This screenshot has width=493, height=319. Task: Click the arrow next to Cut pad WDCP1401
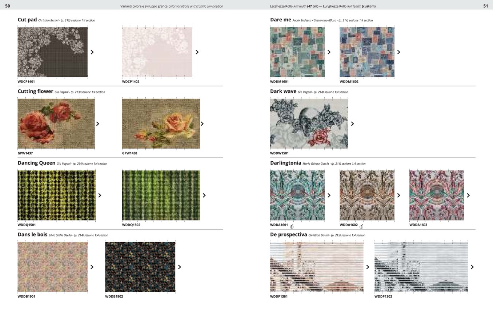[92, 52]
